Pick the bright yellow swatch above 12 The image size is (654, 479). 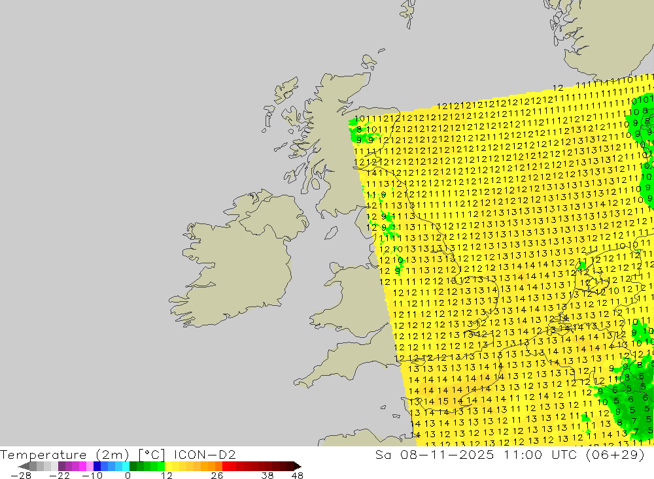[169, 466]
